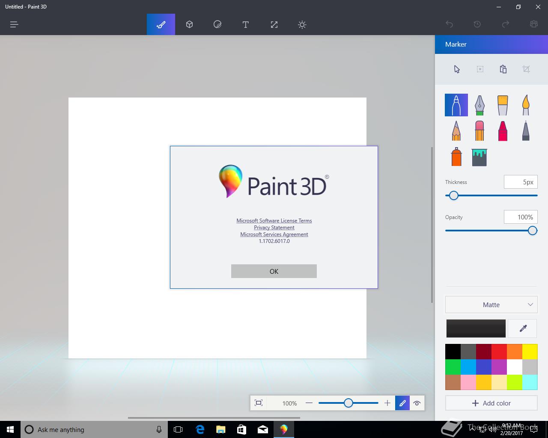This screenshot has height=438, width=548.
Task: Click the Undo arrow icon
Action: (449, 24)
